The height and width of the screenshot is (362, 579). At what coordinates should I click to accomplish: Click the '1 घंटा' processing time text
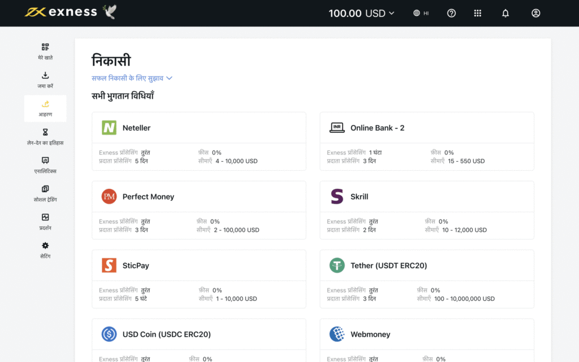pos(375,153)
